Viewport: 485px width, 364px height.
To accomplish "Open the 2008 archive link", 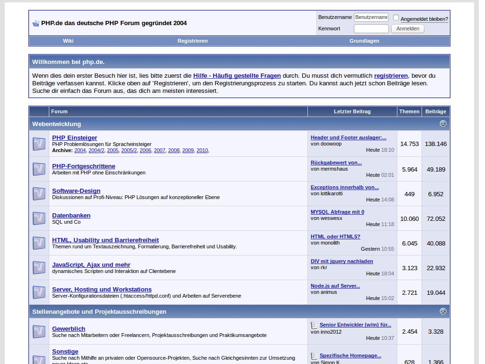I will 174,150.
